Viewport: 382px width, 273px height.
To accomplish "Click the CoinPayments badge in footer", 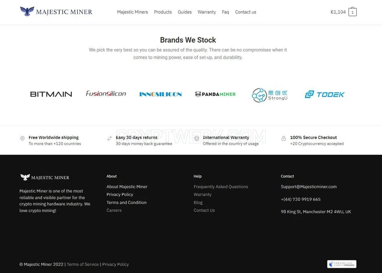I will pos(342,264).
